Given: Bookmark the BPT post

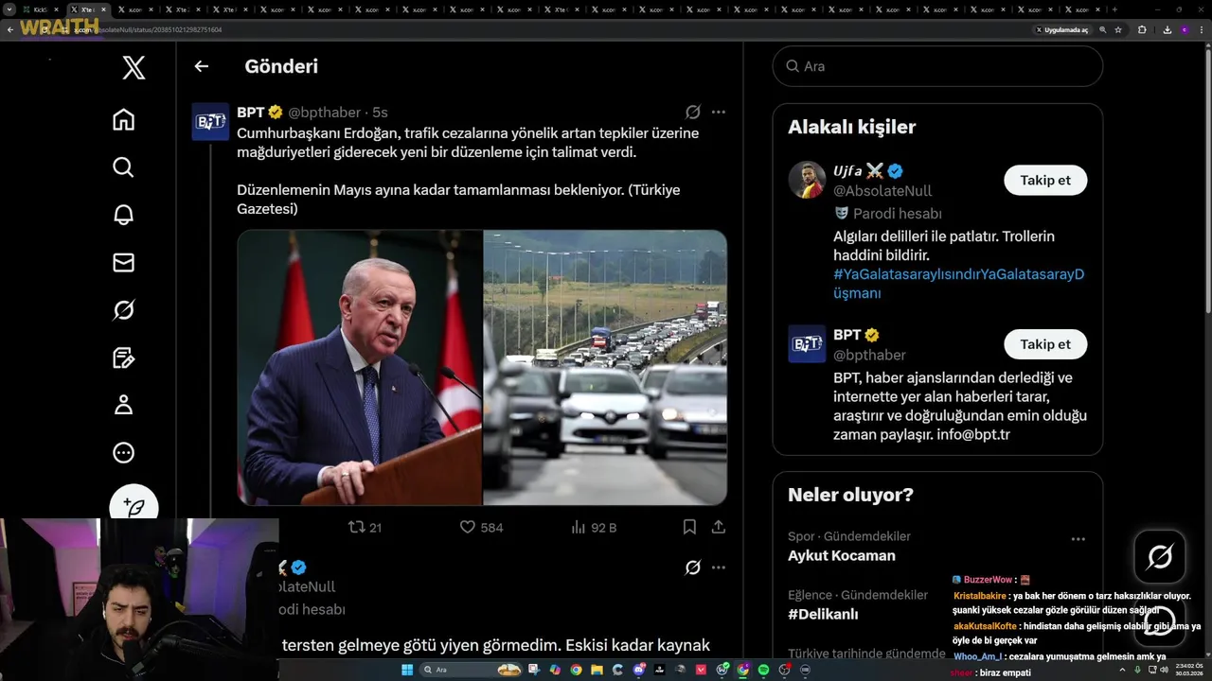Looking at the screenshot, I should pyautogui.click(x=689, y=527).
